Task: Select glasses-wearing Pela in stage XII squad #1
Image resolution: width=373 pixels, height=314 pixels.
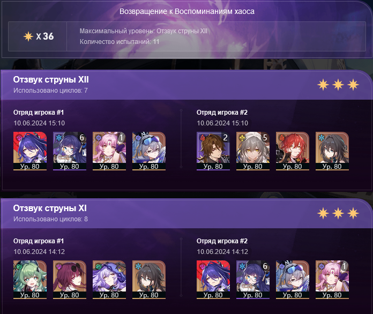Action: pyautogui.click(x=70, y=151)
